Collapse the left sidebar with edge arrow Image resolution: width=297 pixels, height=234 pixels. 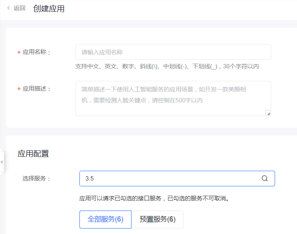coord(2,162)
